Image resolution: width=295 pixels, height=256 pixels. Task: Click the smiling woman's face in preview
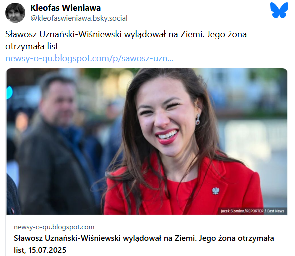point(165,120)
